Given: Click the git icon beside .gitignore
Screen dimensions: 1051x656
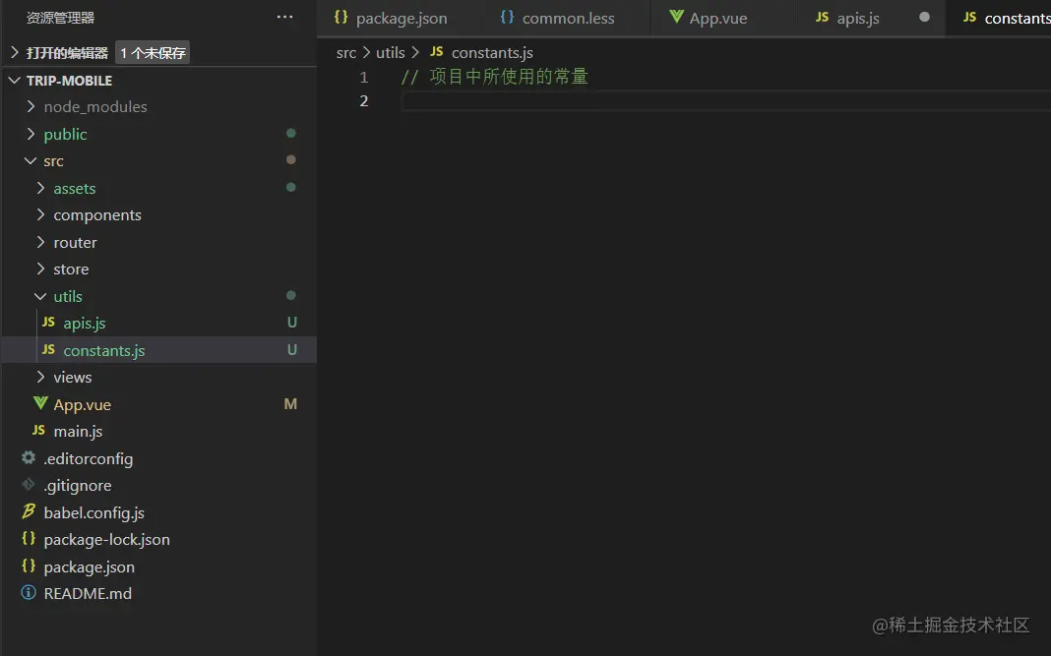Looking at the screenshot, I should click(29, 485).
